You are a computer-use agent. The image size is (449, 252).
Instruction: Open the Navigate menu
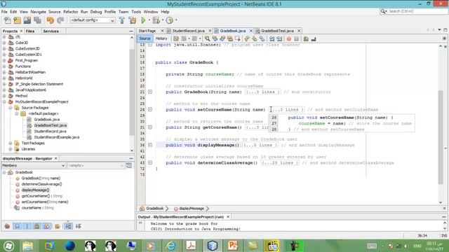pos(38,12)
